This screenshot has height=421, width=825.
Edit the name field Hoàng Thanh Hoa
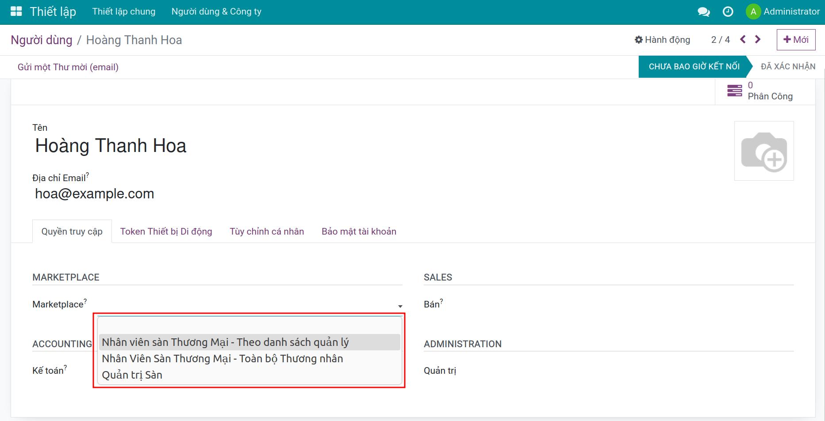[x=111, y=146]
